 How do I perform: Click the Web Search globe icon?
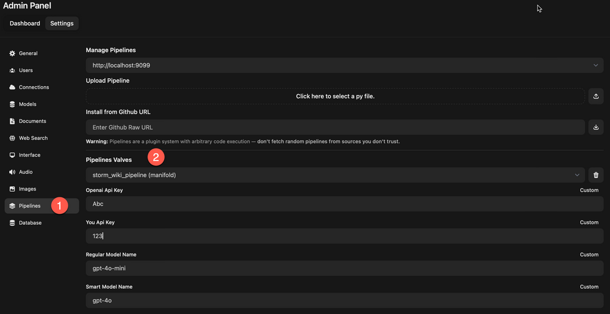(x=12, y=138)
